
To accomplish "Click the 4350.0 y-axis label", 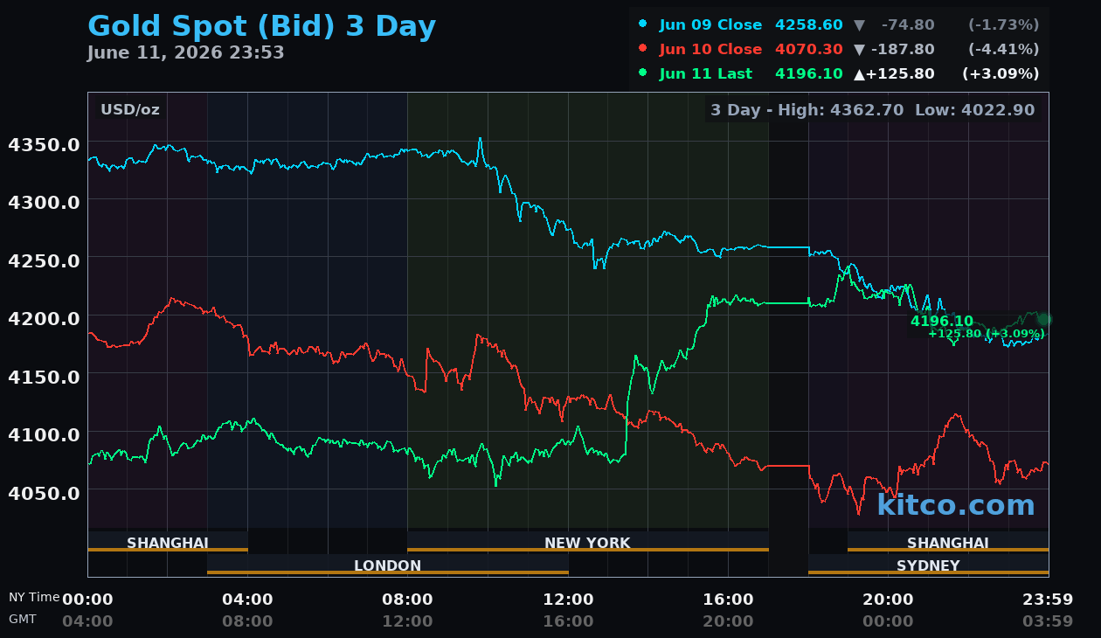I will 44,144.
